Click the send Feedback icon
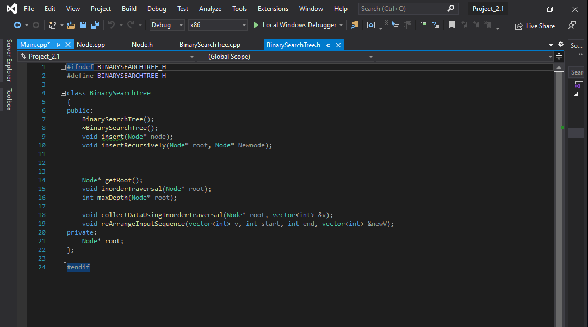 pyautogui.click(x=572, y=25)
